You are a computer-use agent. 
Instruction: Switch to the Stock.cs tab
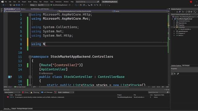tap(23, 9)
